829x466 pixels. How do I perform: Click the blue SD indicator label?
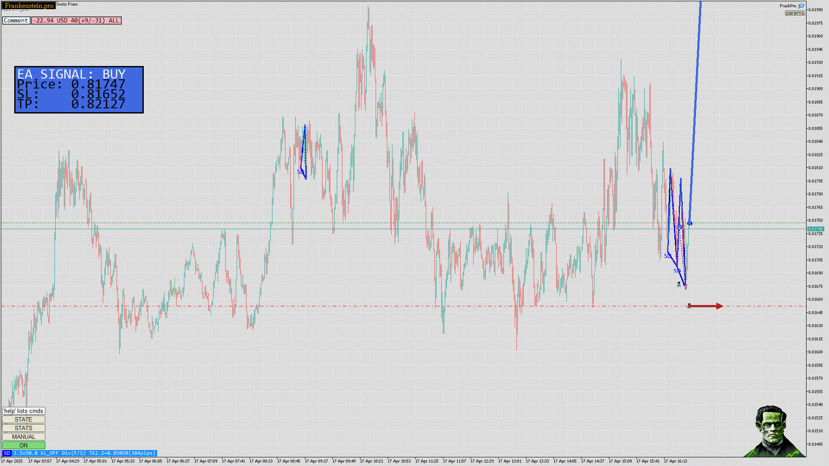[x=6, y=453]
